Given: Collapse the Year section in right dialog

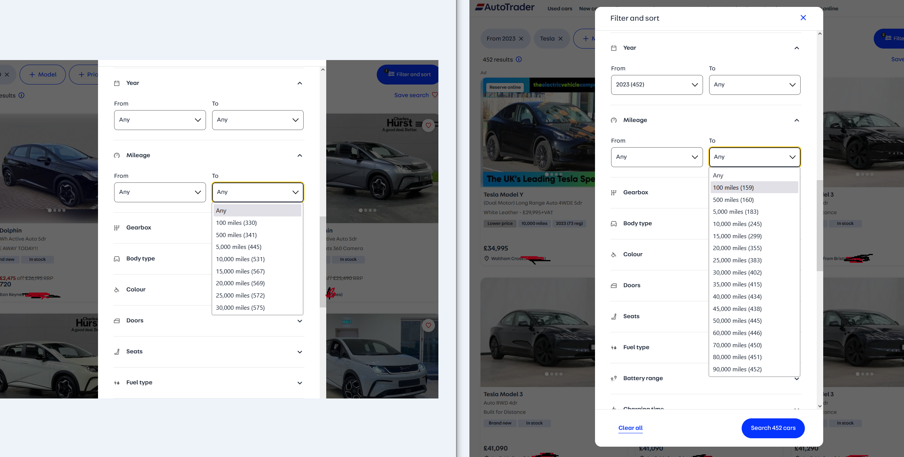Looking at the screenshot, I should pos(797,48).
